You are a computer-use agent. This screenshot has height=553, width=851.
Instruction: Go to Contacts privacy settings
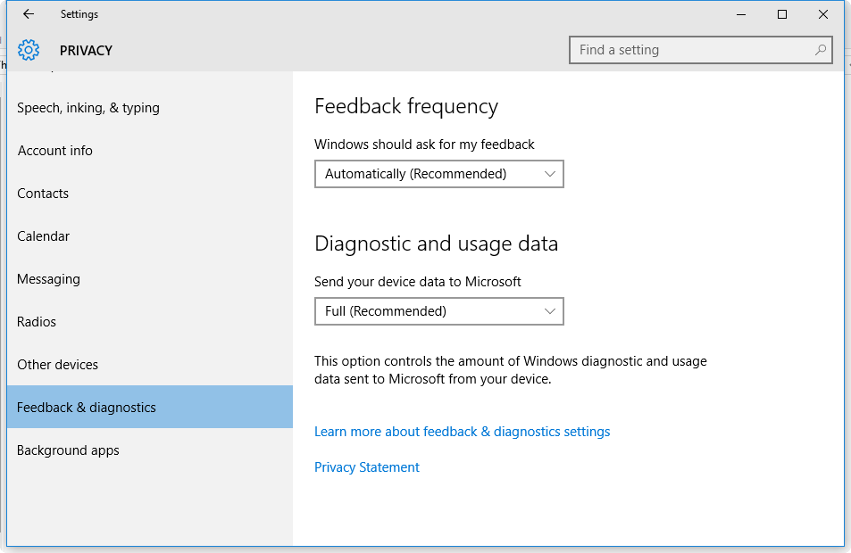point(43,194)
